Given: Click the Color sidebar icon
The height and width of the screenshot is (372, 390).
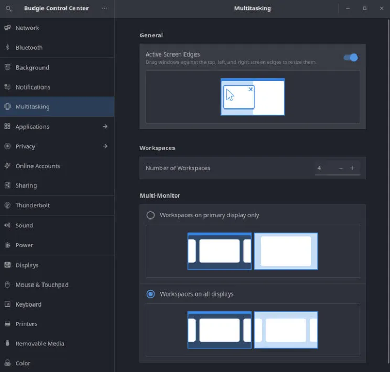Looking at the screenshot, I should [7, 363].
